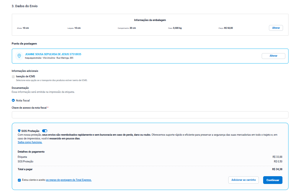Uncheck the 'Estou ciente e aceito' checkbox

pyautogui.click(x=19, y=180)
